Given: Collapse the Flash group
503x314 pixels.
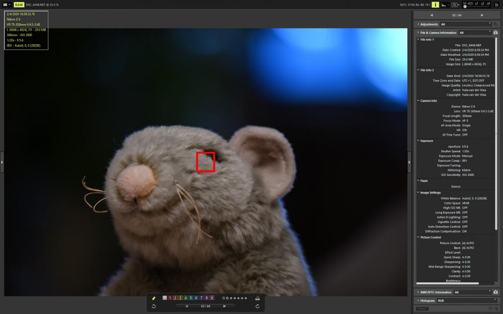Looking at the screenshot, I should 418,181.
